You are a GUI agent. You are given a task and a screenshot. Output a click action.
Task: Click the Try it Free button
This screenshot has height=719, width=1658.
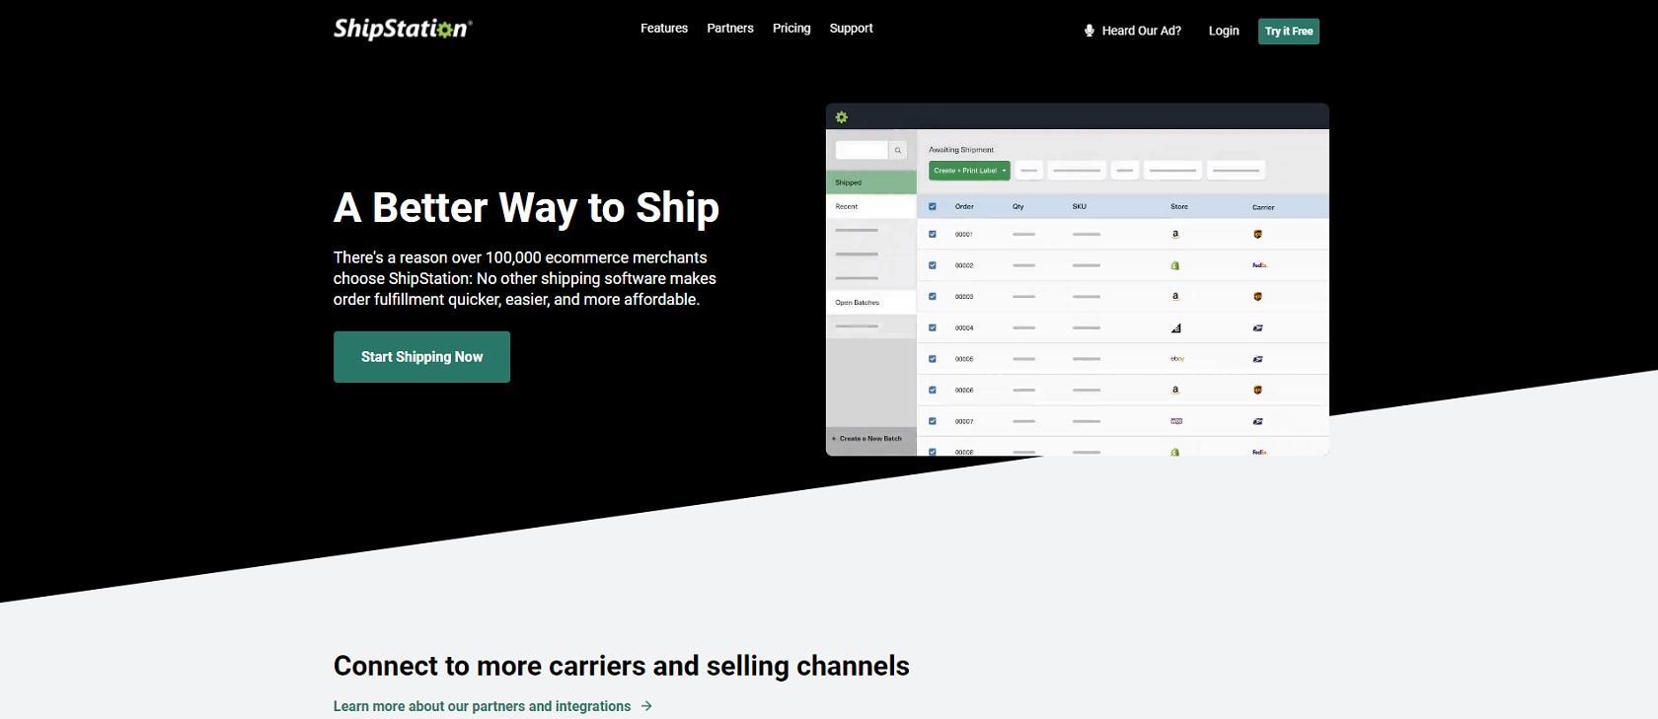tap(1289, 32)
